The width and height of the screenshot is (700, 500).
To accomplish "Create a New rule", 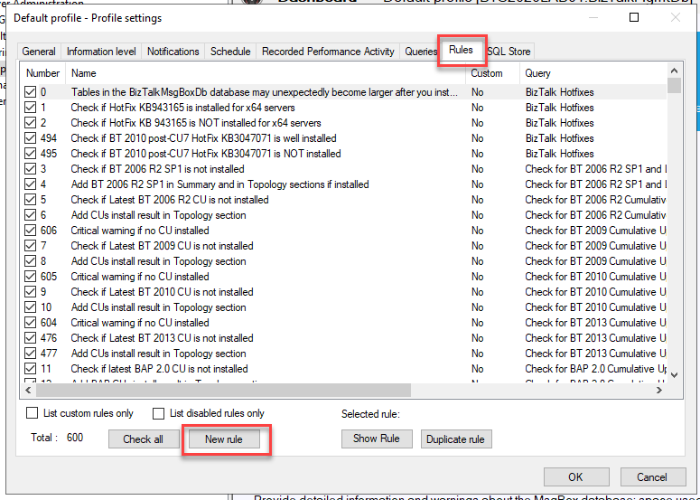I will coord(226,439).
